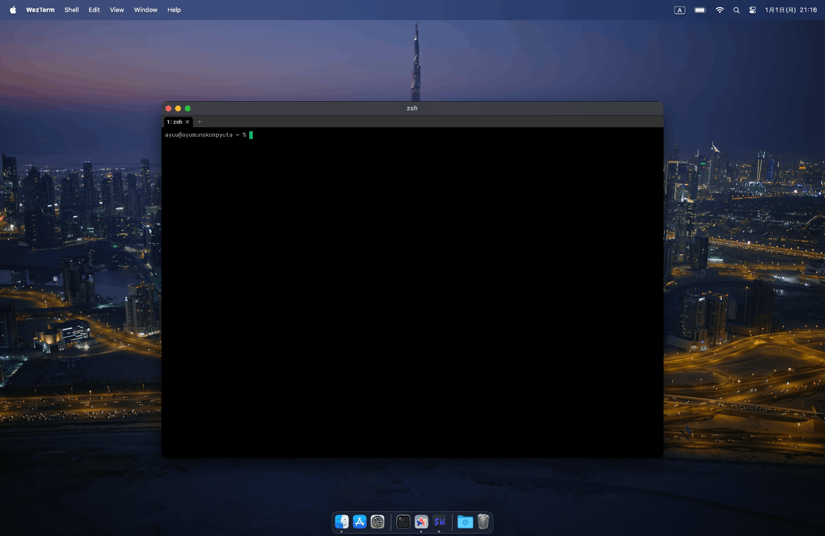Open a new tab with the plus button

click(199, 121)
